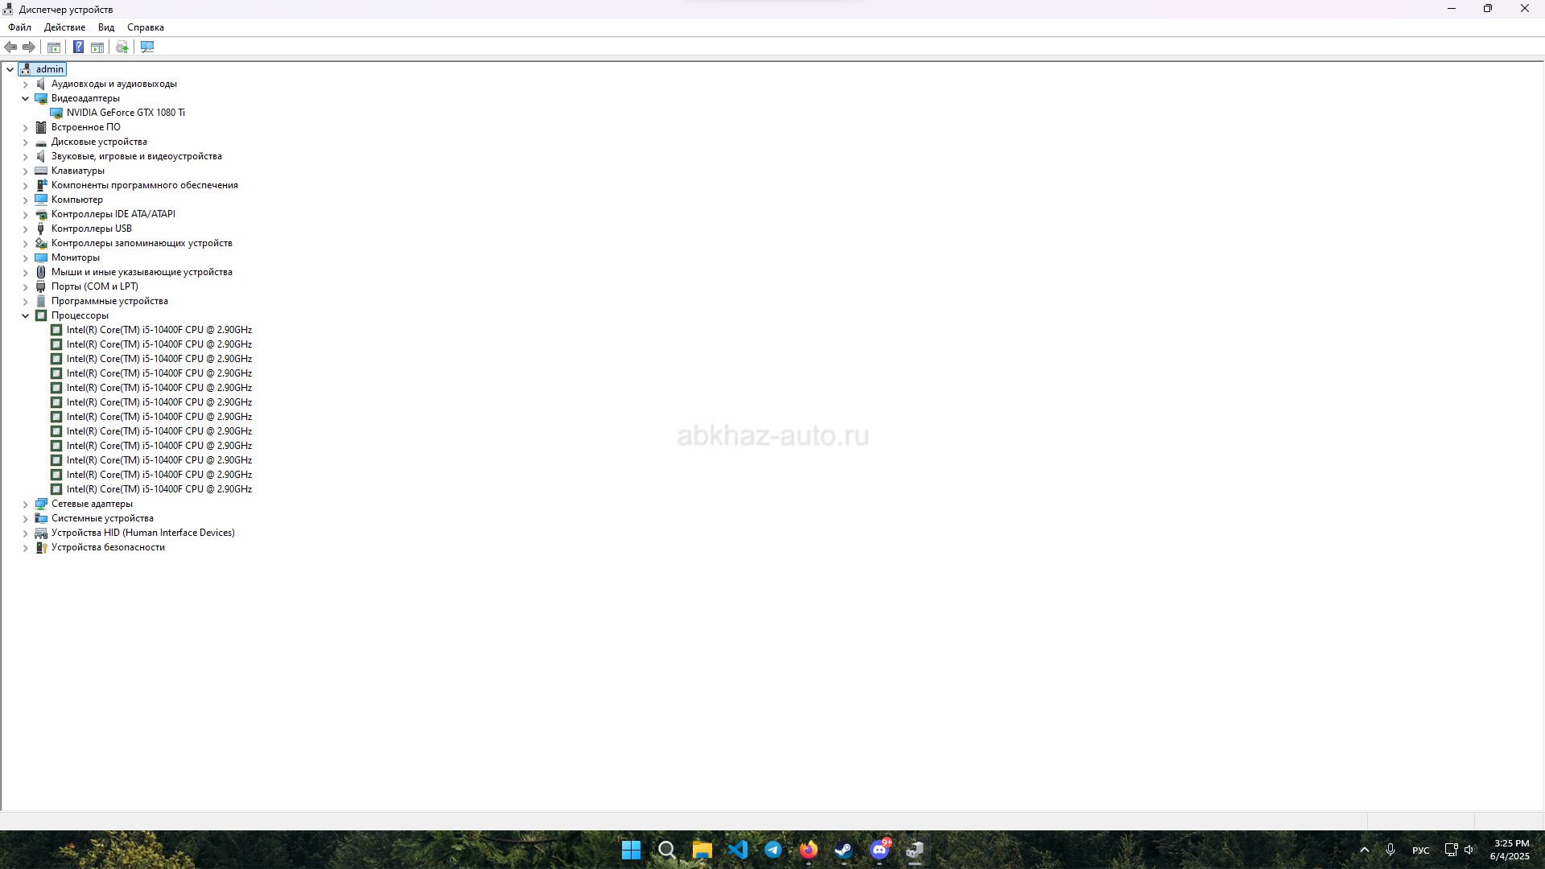Screen dimensions: 1545x869
Task: Select Системные устройства category
Action: pos(102,518)
